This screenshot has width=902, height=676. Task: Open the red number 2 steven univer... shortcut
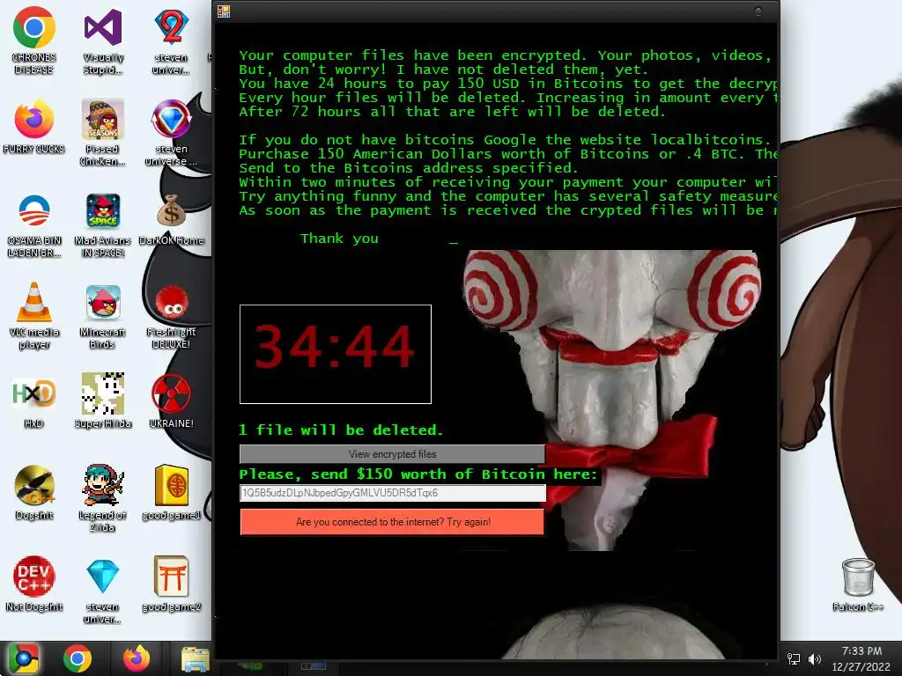coord(172,27)
